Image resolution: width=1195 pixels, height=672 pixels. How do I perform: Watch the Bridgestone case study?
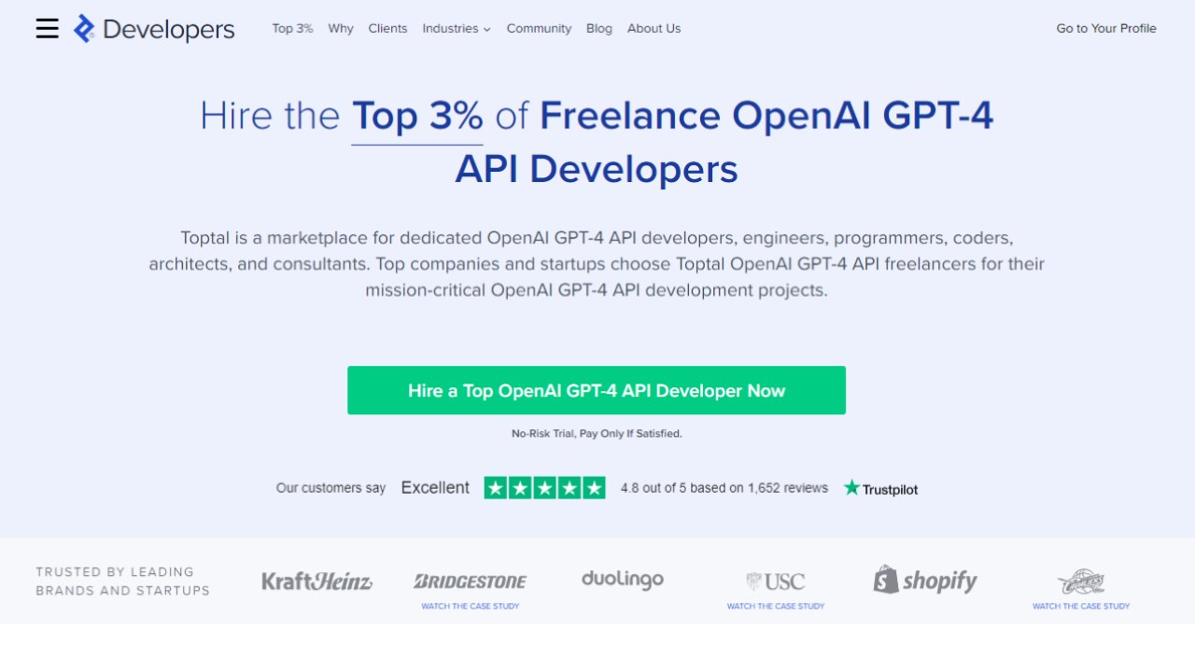470,607
